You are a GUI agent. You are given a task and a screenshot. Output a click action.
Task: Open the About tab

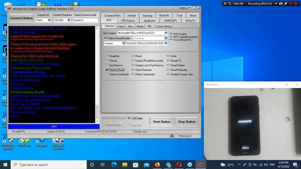[x=193, y=15]
